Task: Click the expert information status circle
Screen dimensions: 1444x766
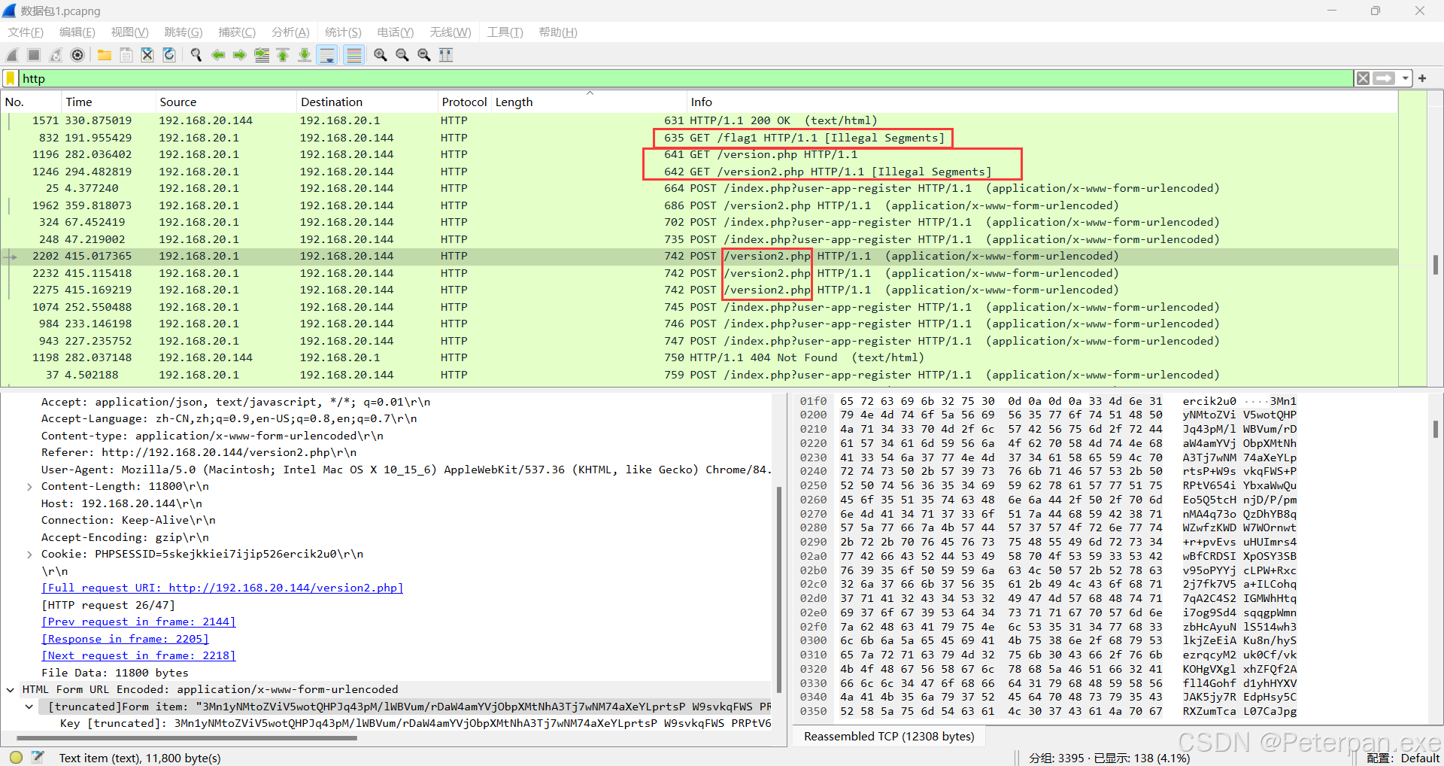Action: pos(16,757)
